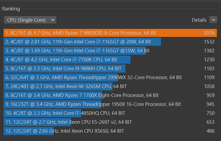Click the Ranking section heading
This screenshot has width=221, height=141.
(11, 9)
